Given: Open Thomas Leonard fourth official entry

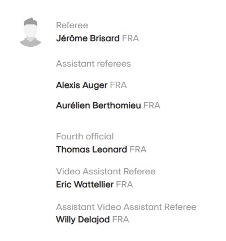Looking at the screenshot, I should [x=92, y=150].
